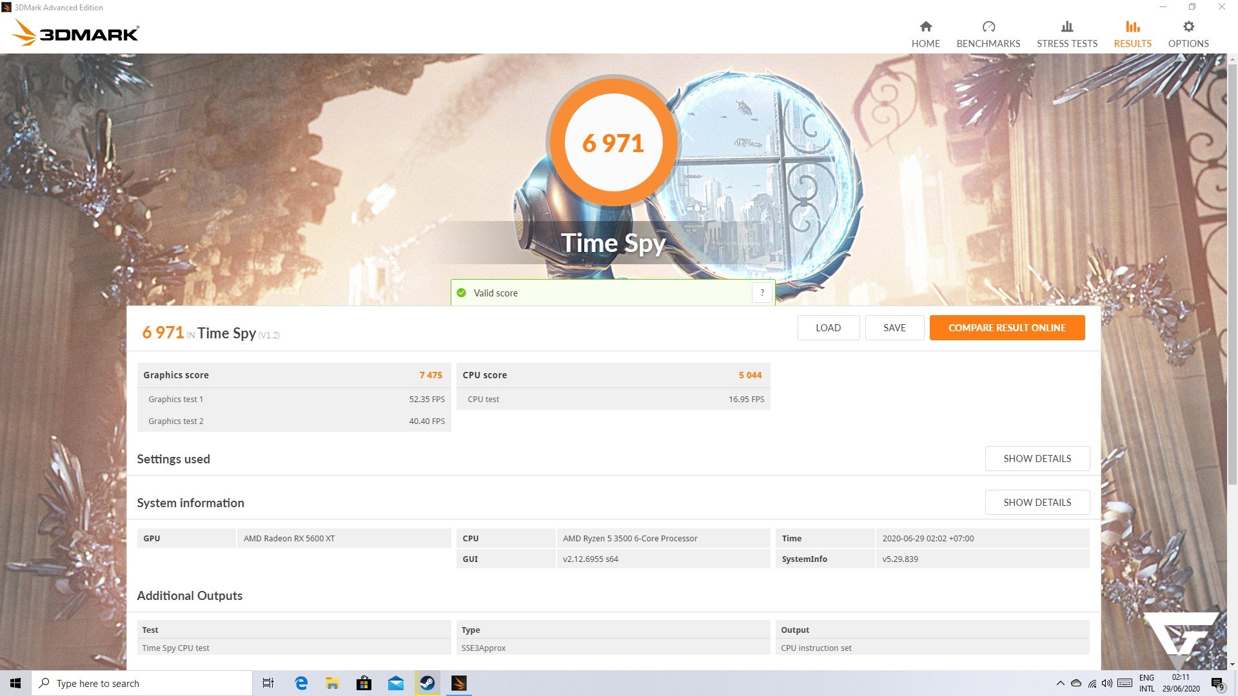1238x696 pixels.
Task: Select CPU score value 5 044
Action: pos(750,375)
